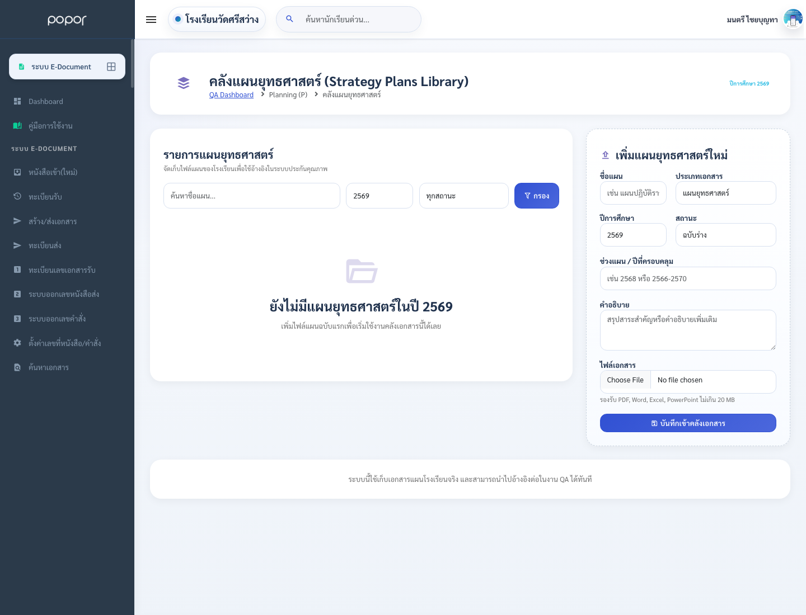The height and width of the screenshot is (615, 806).
Task: Click the layers icon beside the page title
Action: (184, 83)
